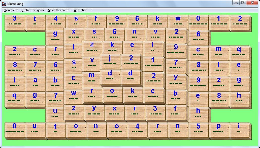Pick the e tile left of 8 tile
This screenshot has height=148, width=260.
pos(198,99)
